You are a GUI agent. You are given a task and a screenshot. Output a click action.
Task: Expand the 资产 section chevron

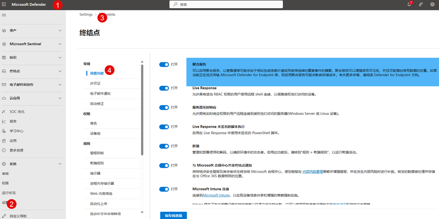pyautogui.click(x=60, y=30)
